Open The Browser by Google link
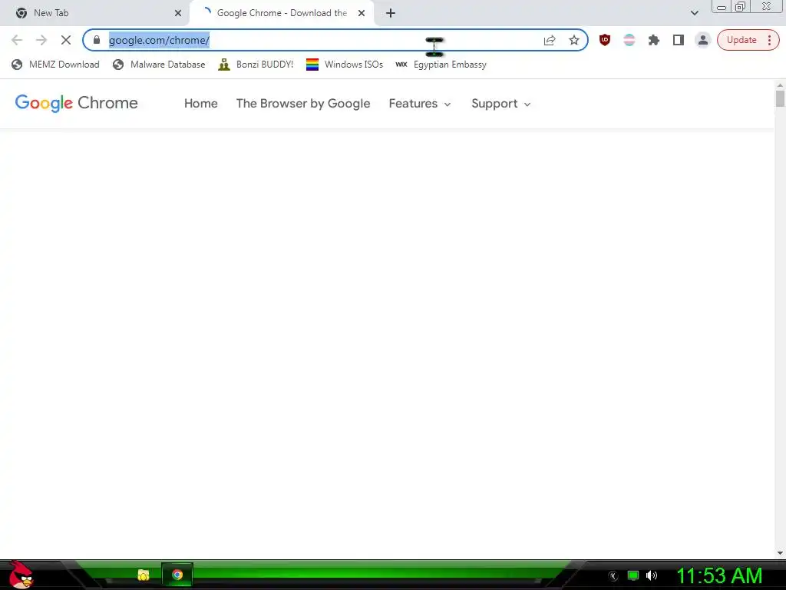The width and height of the screenshot is (786, 590). 303,104
